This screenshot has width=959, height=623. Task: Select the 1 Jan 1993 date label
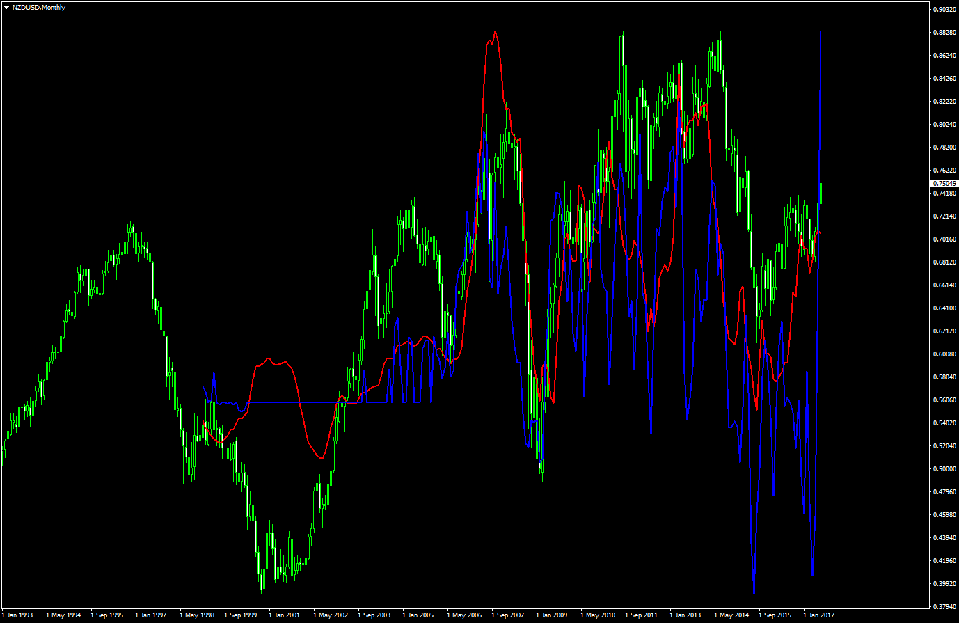coord(17,615)
